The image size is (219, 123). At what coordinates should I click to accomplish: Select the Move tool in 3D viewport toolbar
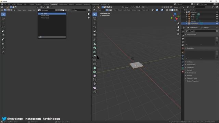pyautogui.click(x=95, y=23)
